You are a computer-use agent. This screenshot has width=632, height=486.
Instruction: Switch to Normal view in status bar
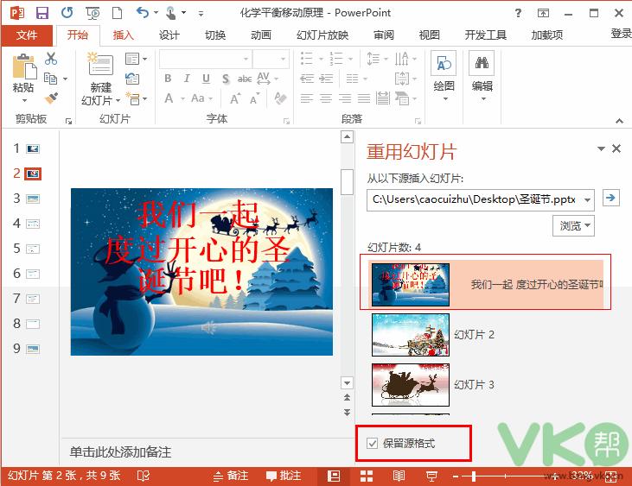pos(334,477)
